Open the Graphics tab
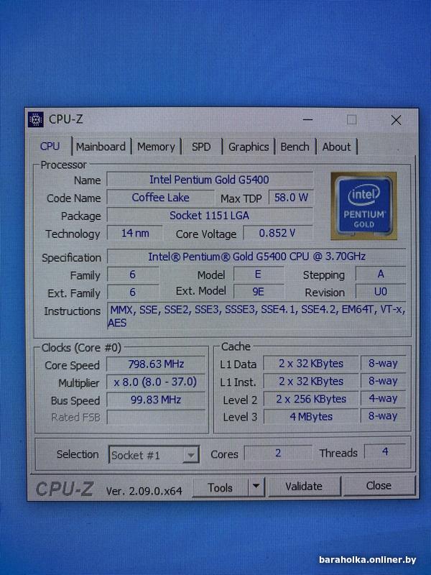Viewport: 431px width, 575px height. click(x=249, y=147)
